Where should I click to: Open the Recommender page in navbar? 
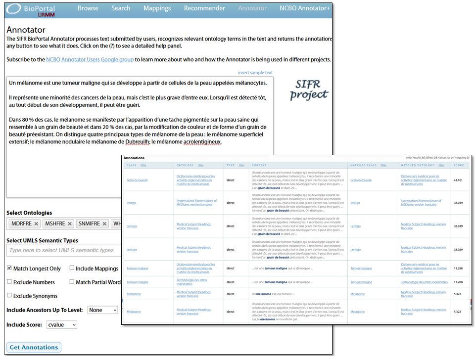point(204,8)
